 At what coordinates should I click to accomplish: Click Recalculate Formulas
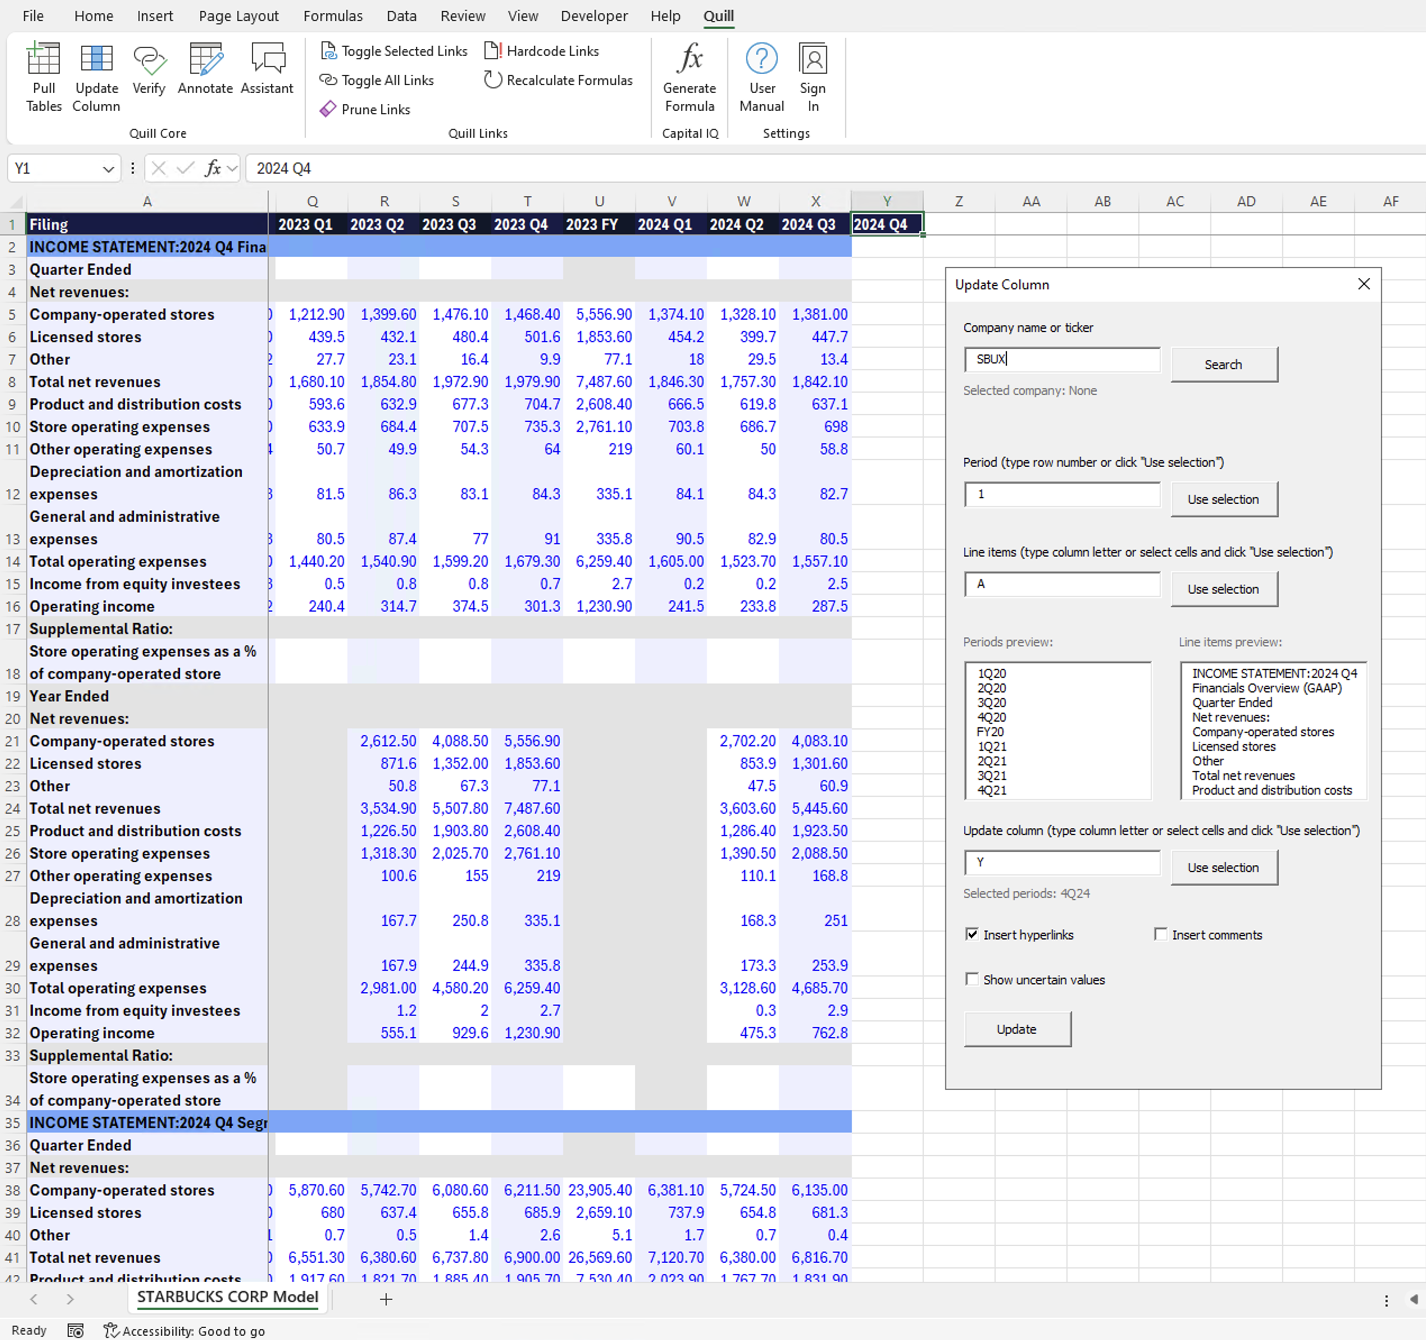coord(558,80)
